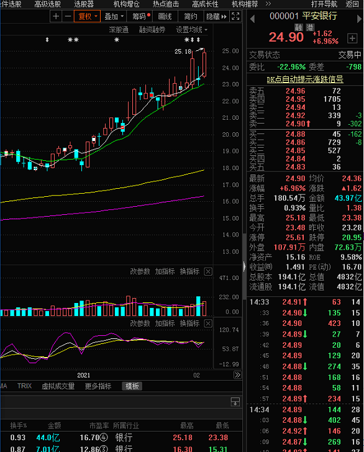Add 平安银行 to watchlist with plus icon
This screenshot has width=364, height=452.
(x=352, y=38)
